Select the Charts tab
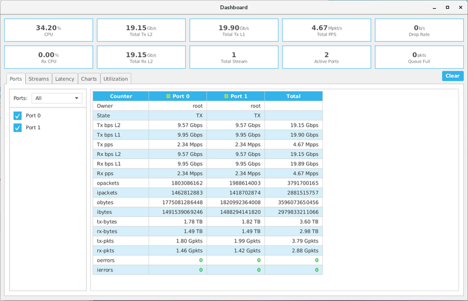The height and width of the screenshot is (301, 468). pos(89,79)
